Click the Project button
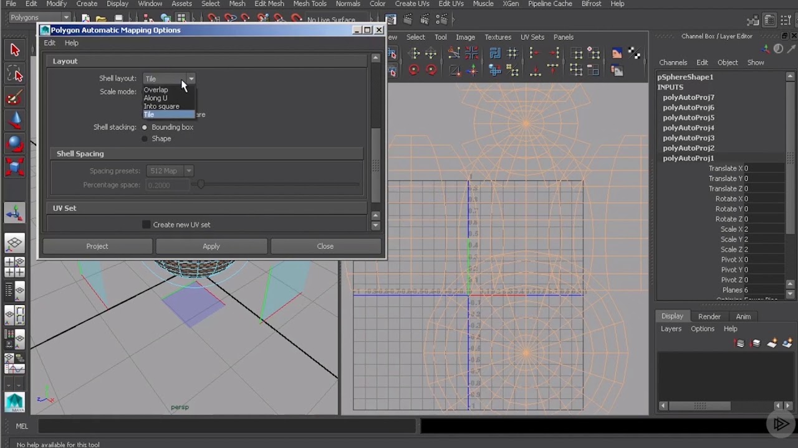Image resolution: width=798 pixels, height=448 pixels. coord(97,246)
